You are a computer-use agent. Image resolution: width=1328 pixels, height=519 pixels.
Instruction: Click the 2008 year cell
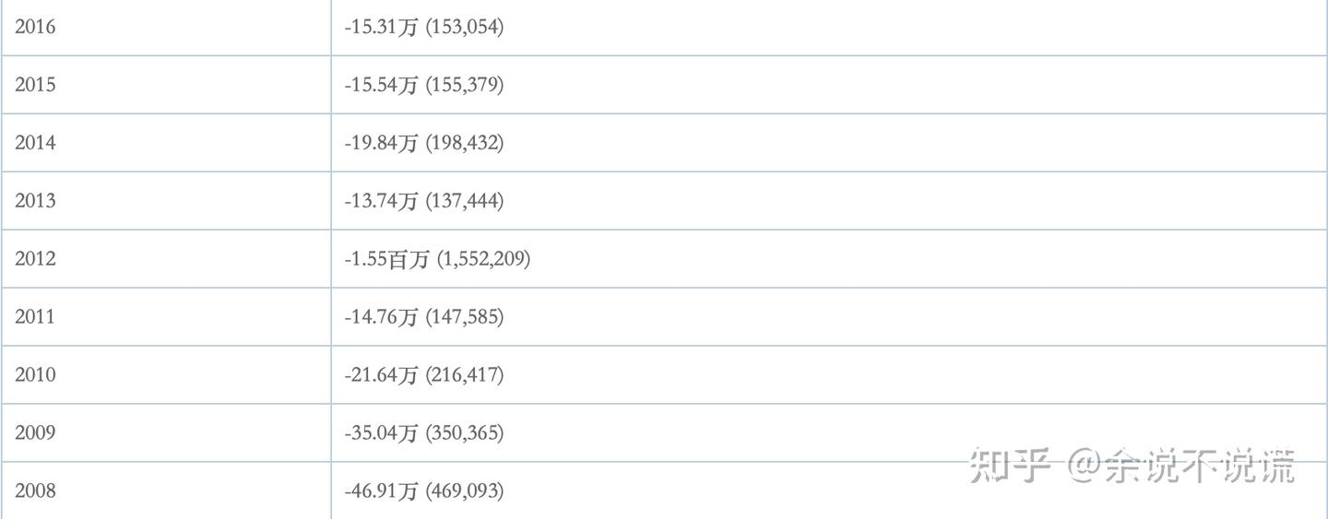point(35,491)
